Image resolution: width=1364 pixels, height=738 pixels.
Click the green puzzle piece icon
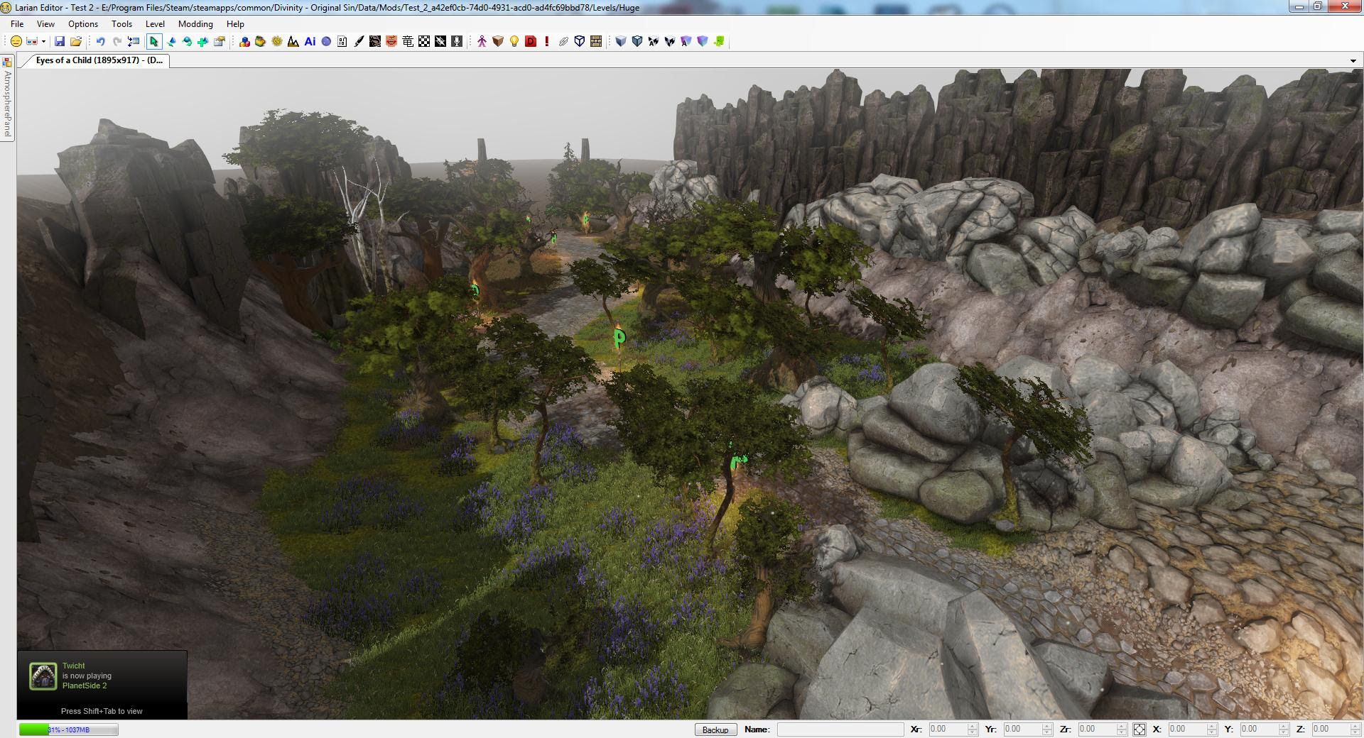tap(719, 42)
